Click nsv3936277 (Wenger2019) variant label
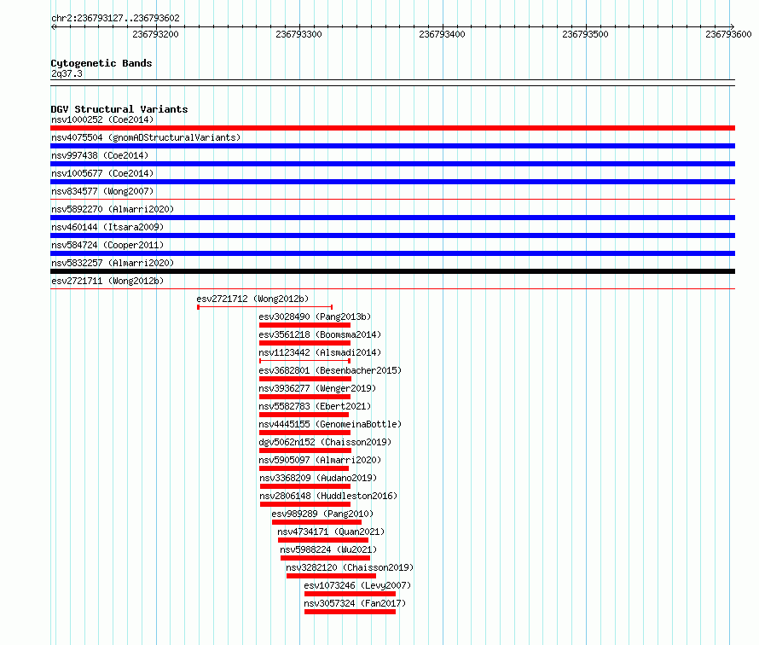 [x=317, y=388]
